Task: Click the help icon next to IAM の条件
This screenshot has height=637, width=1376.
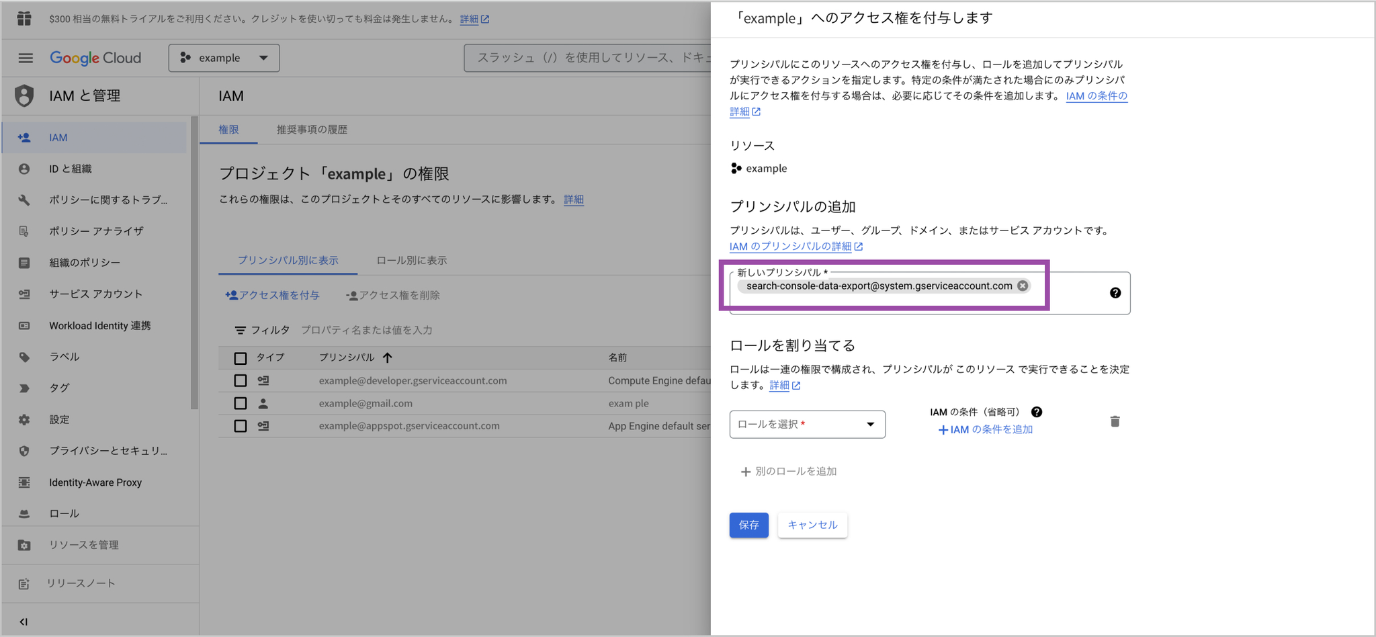Action: click(1037, 412)
